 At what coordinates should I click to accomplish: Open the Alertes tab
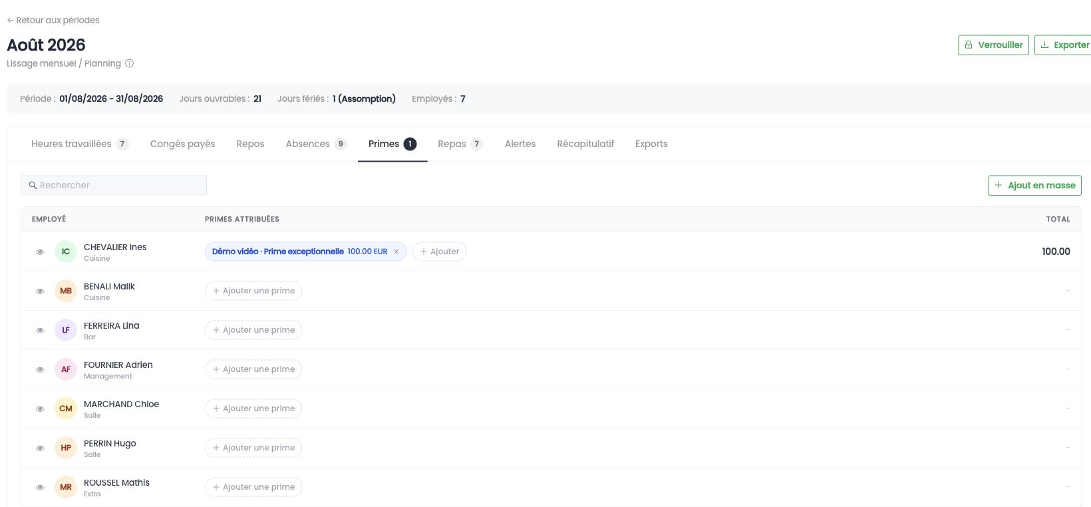[520, 144]
